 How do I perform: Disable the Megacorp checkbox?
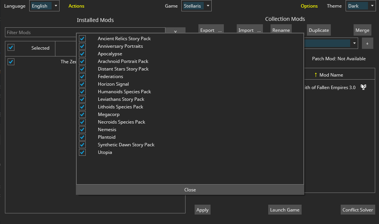tap(82, 114)
